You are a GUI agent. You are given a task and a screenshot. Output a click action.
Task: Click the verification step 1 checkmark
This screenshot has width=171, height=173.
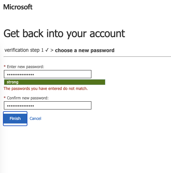[47, 50]
